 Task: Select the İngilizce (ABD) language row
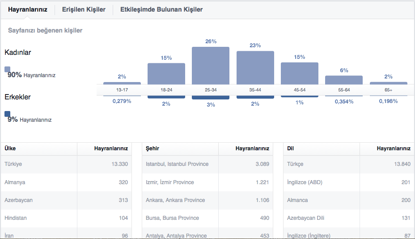(349, 182)
